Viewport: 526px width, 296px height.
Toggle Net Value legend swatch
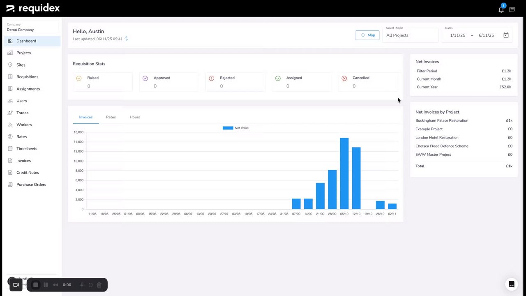pos(228,128)
